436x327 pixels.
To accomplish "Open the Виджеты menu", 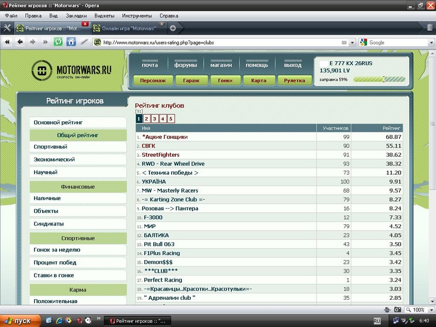I will tap(104, 16).
